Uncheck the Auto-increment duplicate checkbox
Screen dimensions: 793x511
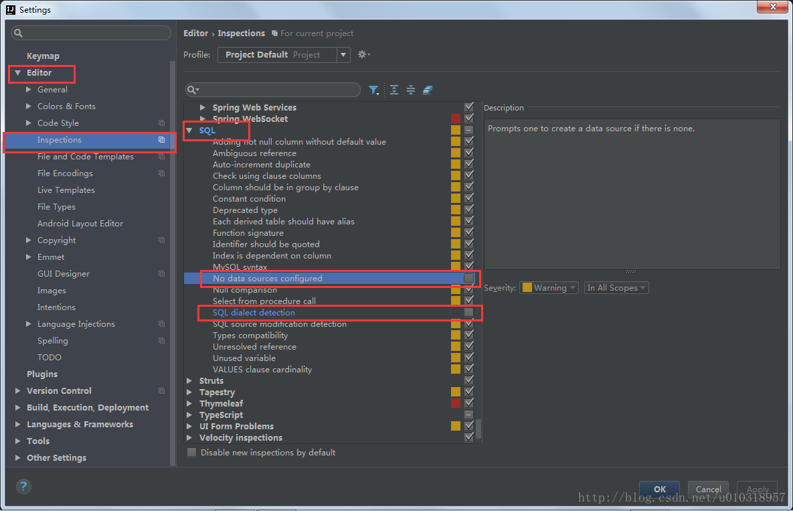point(469,164)
